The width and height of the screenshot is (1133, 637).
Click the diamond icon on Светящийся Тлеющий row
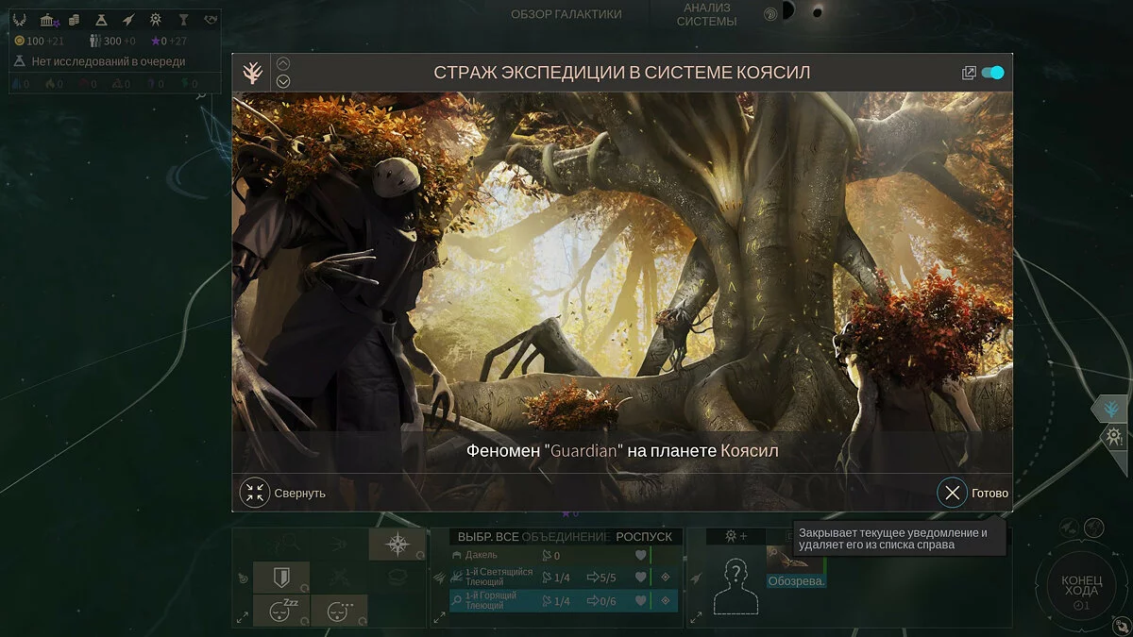665,578
